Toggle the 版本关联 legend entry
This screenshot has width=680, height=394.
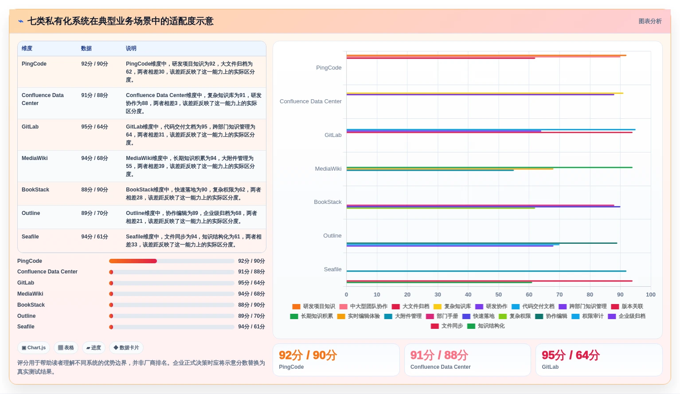[627, 306]
